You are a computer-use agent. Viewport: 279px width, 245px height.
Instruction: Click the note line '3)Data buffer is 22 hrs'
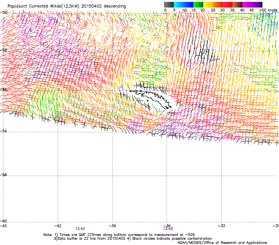(x=133, y=239)
